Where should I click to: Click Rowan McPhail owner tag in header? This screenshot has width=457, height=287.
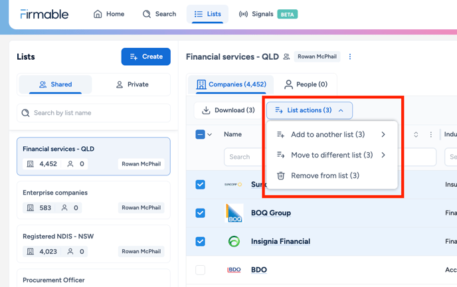[317, 56]
